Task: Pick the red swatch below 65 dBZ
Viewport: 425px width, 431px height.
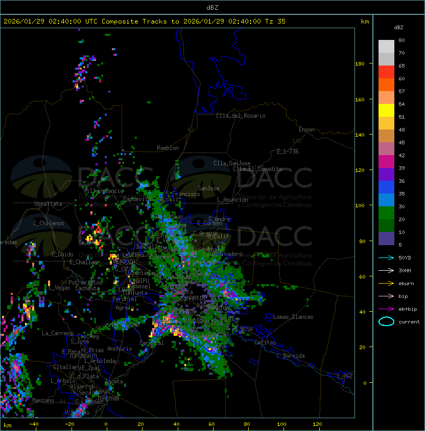Action: click(x=386, y=72)
